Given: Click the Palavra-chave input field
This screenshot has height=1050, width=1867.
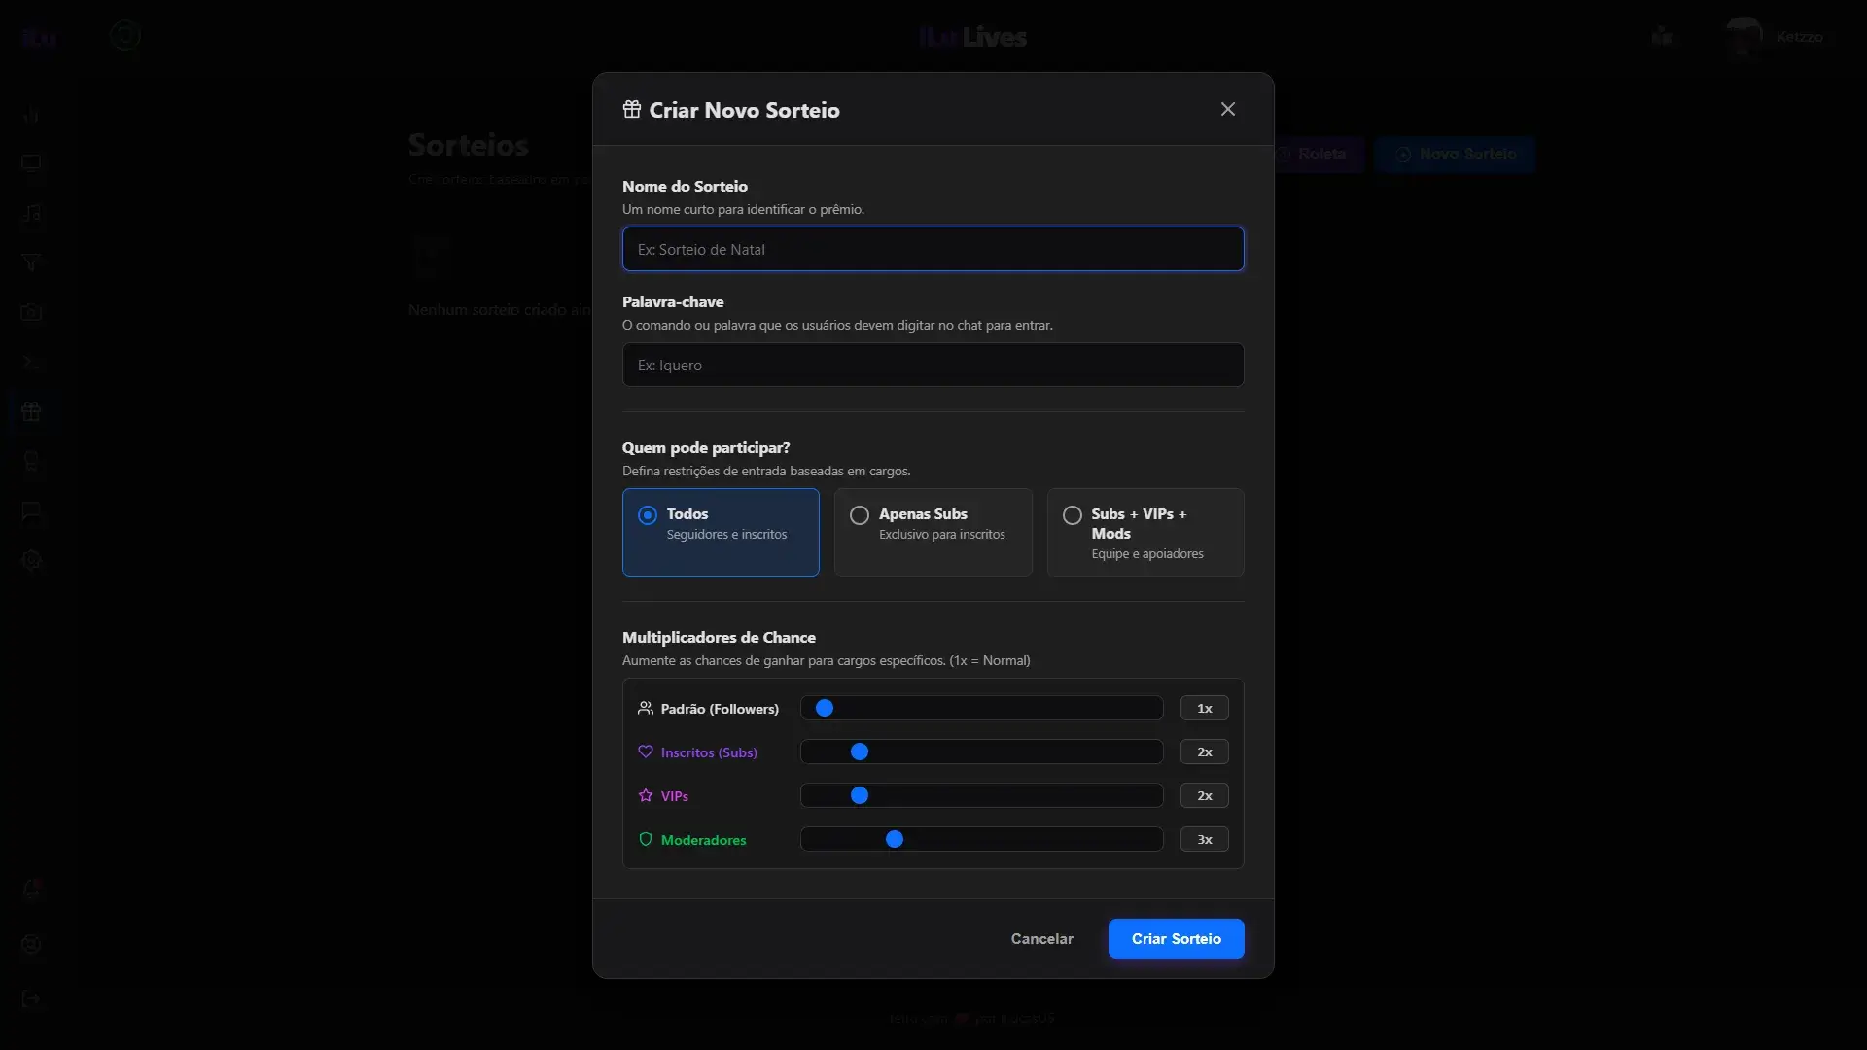Looking at the screenshot, I should [x=933, y=365].
